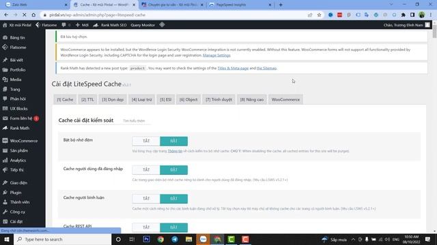Open Telegram from the taskbar
Image resolution: width=437 pixels, height=245 pixels.
pyautogui.click(x=175, y=239)
